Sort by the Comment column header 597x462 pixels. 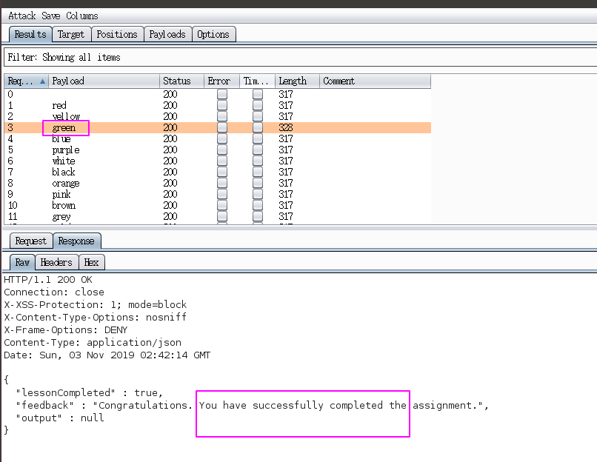pyautogui.click(x=375, y=81)
